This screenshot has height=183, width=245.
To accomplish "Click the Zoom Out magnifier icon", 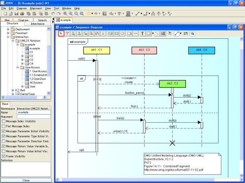I will click(76, 14).
